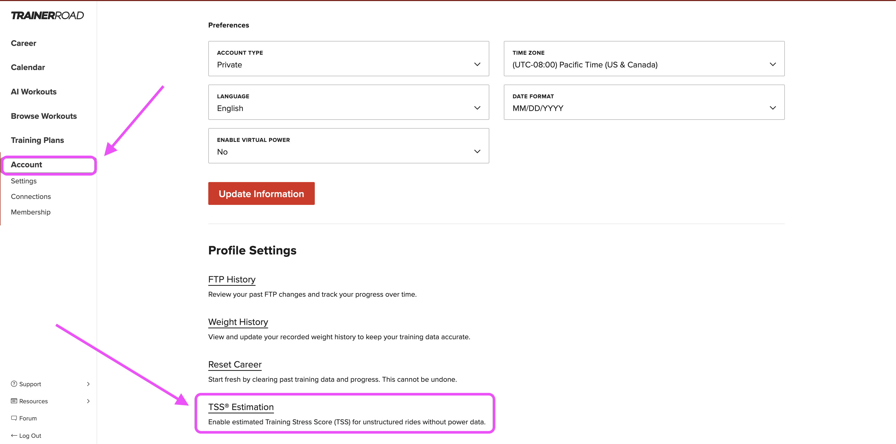
Task: Click the 'Enable estimated Training Stress Score' description
Action: [347, 422]
